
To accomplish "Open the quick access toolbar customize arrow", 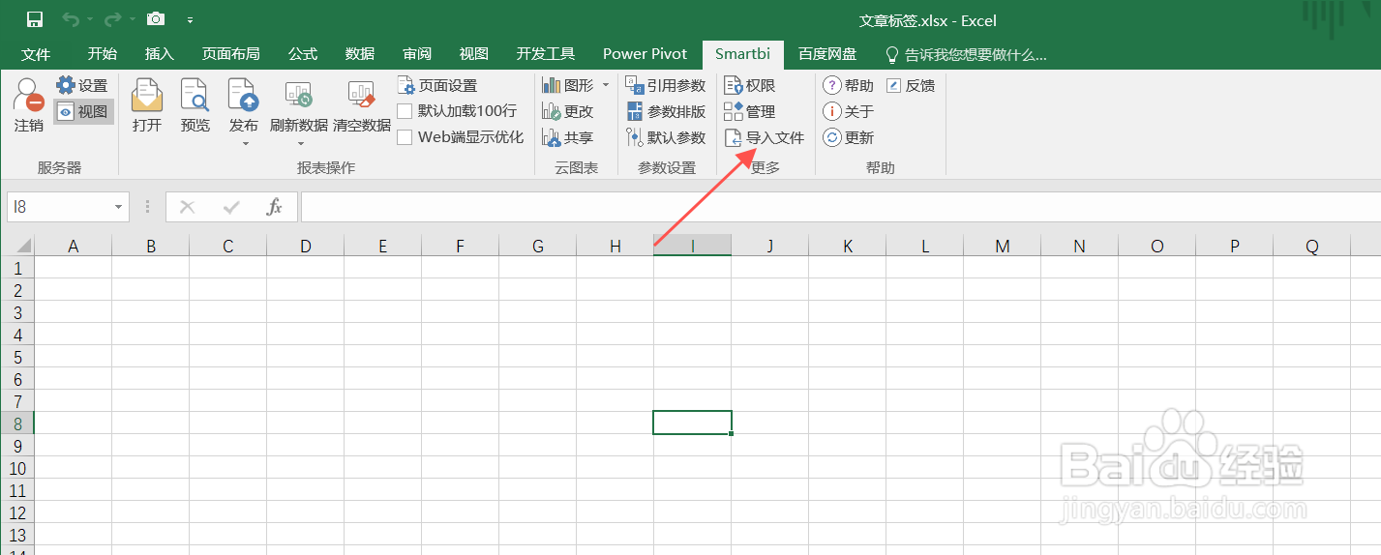I will click(x=190, y=20).
